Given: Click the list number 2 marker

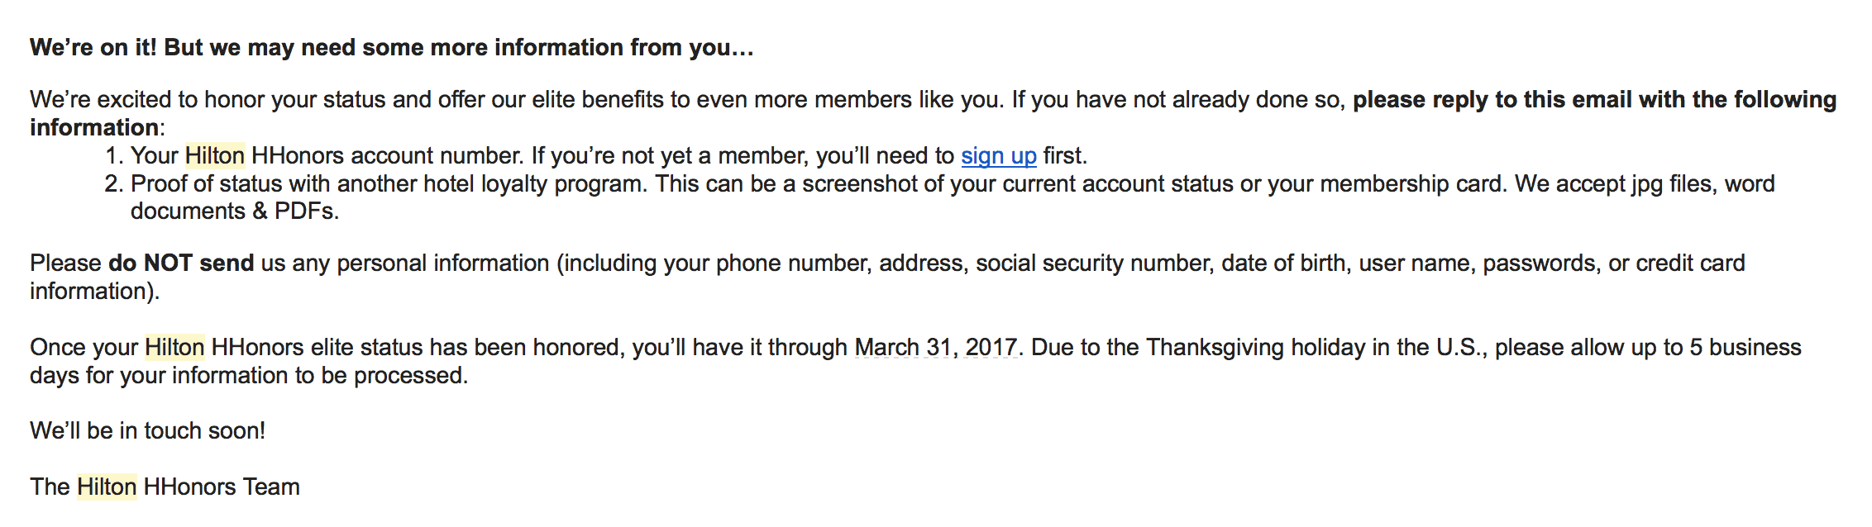Looking at the screenshot, I should (114, 183).
